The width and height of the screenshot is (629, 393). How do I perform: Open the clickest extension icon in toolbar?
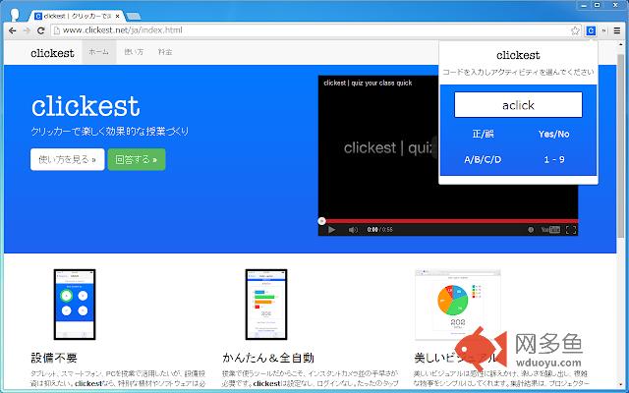tap(591, 30)
